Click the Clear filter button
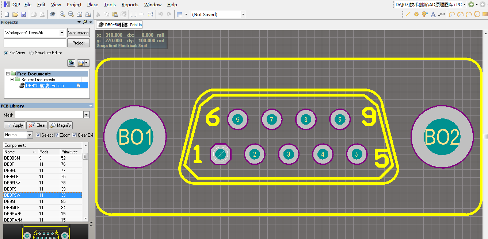Screen dimensions: 488x239 point(37,125)
